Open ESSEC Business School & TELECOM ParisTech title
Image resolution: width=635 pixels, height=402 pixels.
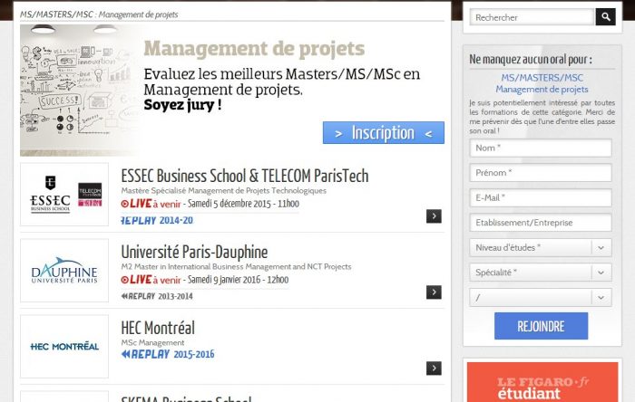point(245,177)
